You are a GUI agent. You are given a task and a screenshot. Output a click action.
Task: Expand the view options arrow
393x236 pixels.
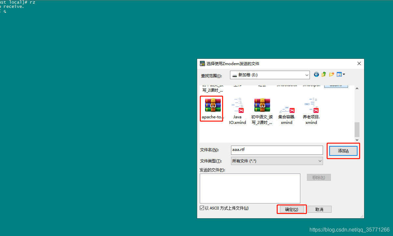pos(344,75)
